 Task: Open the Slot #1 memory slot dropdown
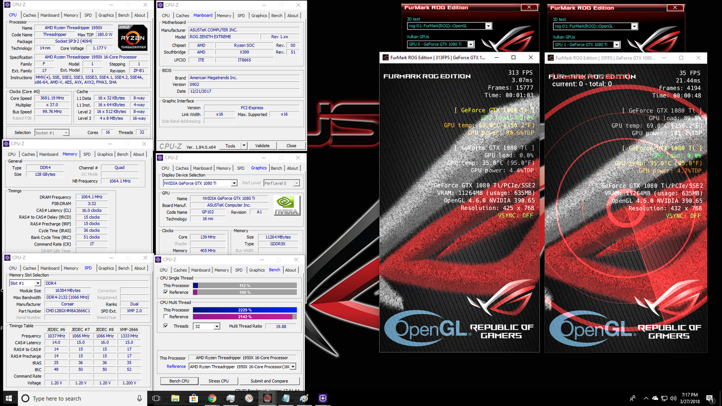(38, 283)
